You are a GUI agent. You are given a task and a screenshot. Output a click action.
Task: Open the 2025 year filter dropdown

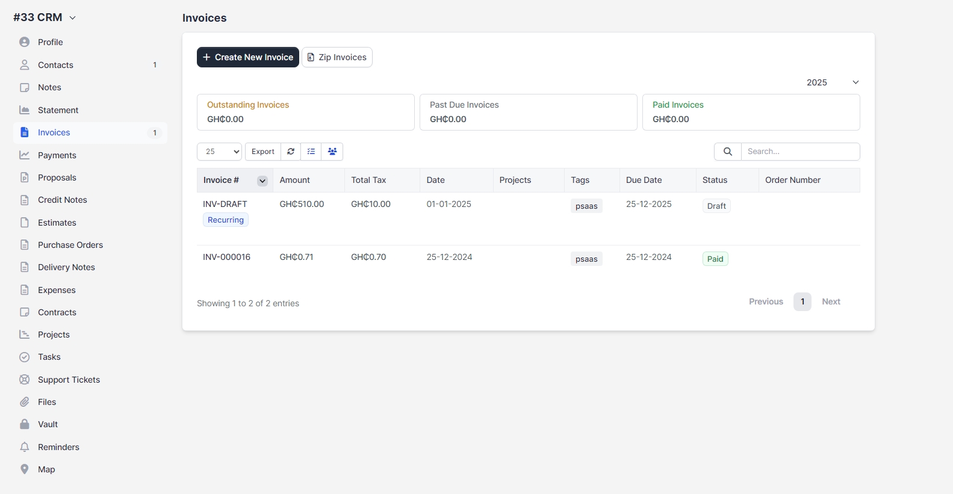pos(833,82)
